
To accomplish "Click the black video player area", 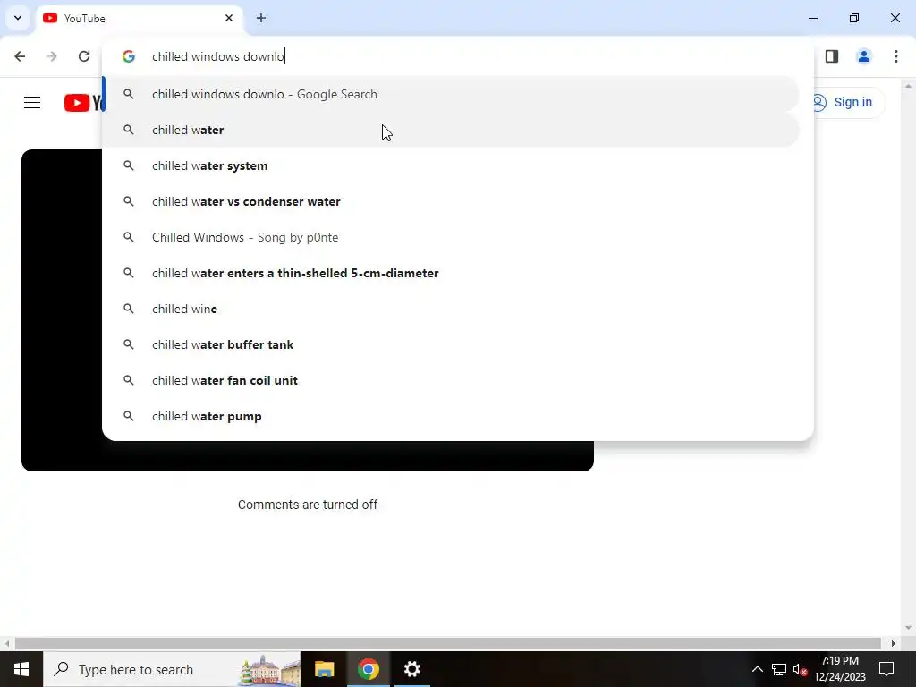I will [x=308, y=456].
